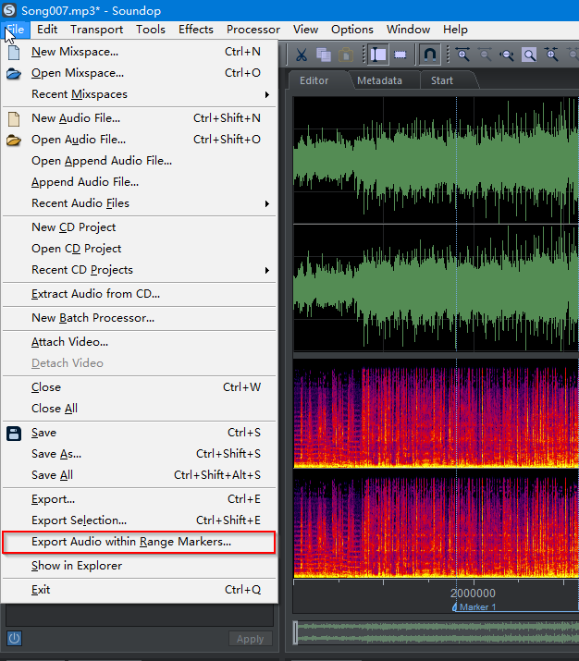Toggle the effect power button at bottom left
The width and height of the screenshot is (579, 661).
(14, 638)
